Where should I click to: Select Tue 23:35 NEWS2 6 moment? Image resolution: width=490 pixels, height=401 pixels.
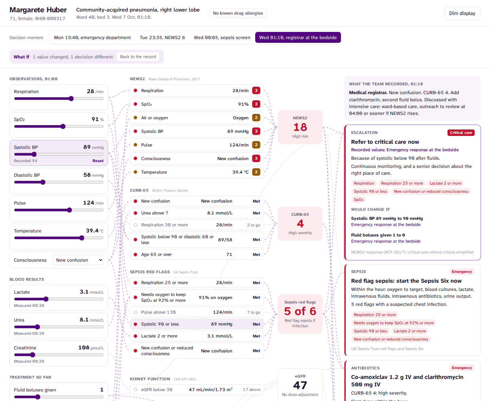[162, 37]
